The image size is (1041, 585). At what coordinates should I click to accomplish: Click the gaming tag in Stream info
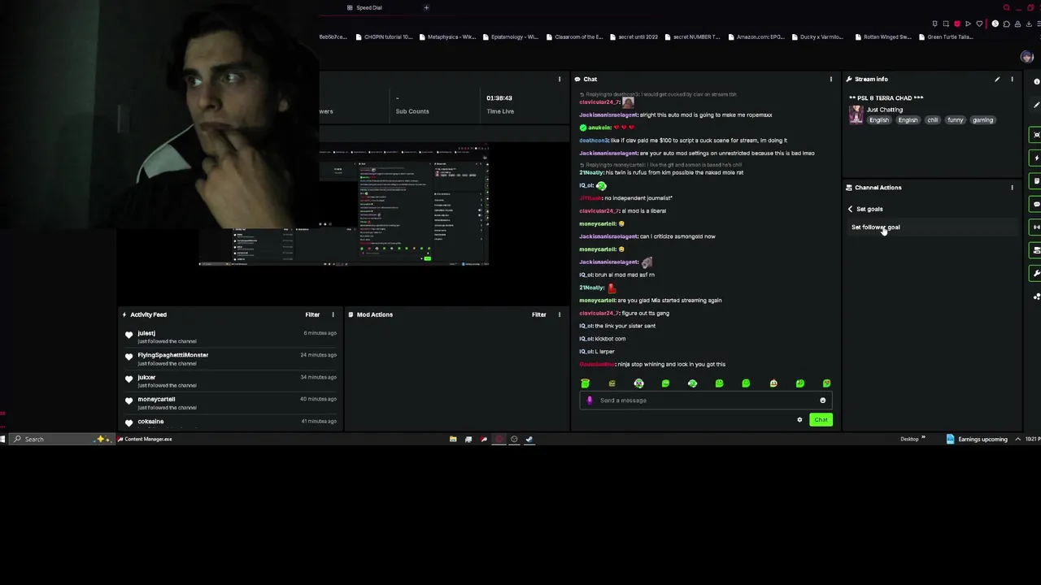(982, 120)
